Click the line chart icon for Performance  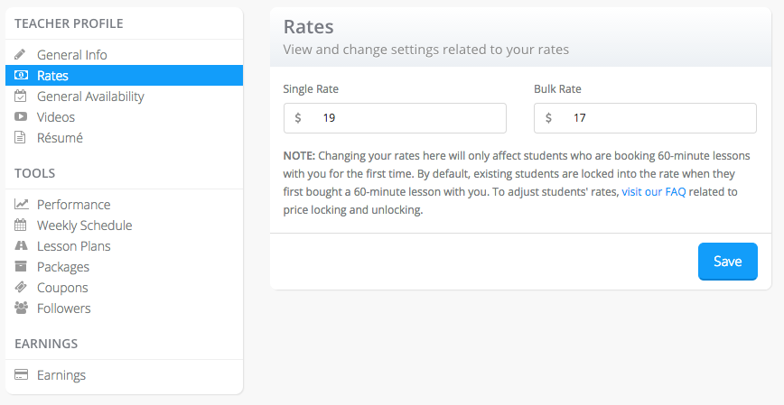point(21,204)
